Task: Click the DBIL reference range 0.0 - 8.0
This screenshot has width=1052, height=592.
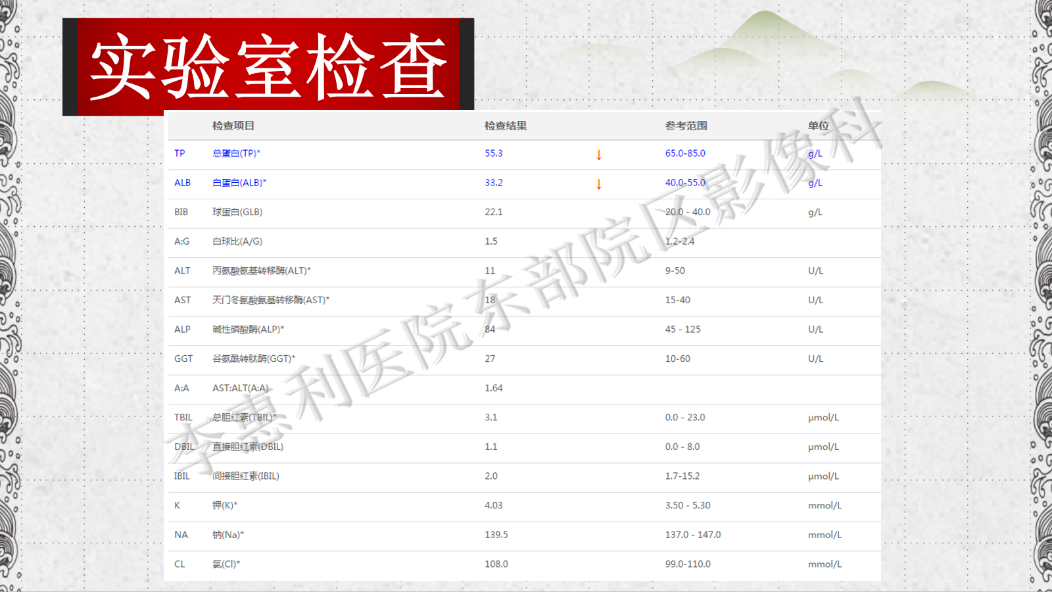Action: point(682,447)
